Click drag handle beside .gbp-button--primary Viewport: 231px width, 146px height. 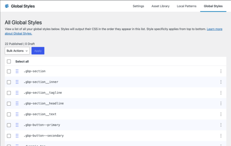click(17, 125)
